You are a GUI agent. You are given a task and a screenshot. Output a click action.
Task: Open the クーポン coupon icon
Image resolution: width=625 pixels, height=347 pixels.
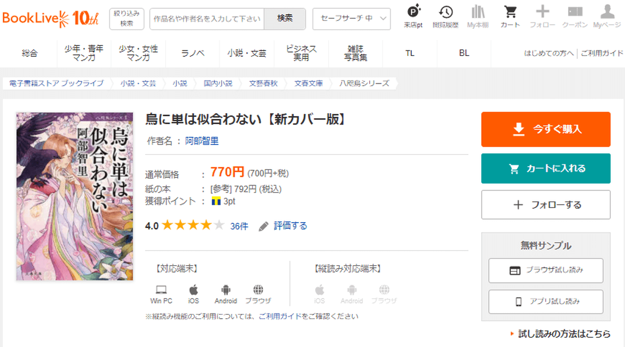(575, 17)
